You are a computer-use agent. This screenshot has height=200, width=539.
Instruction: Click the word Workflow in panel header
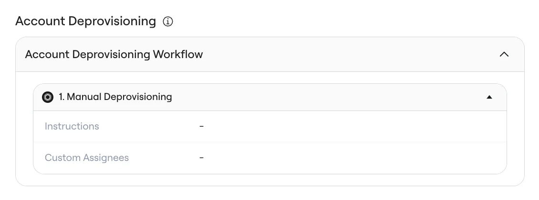(178, 54)
